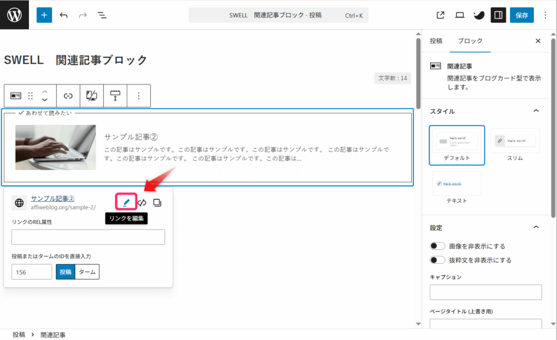Click the block bottom margin icon

click(x=115, y=96)
